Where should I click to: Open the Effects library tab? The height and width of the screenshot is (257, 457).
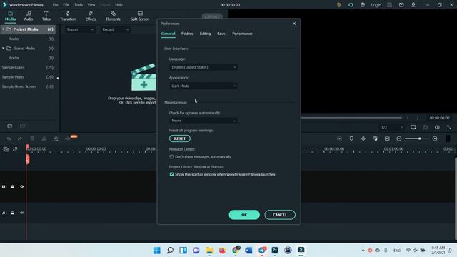91,16
